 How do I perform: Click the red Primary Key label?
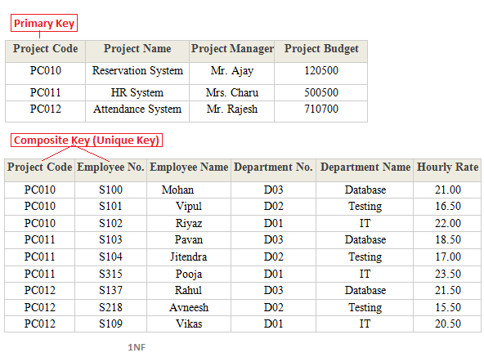[44, 23]
